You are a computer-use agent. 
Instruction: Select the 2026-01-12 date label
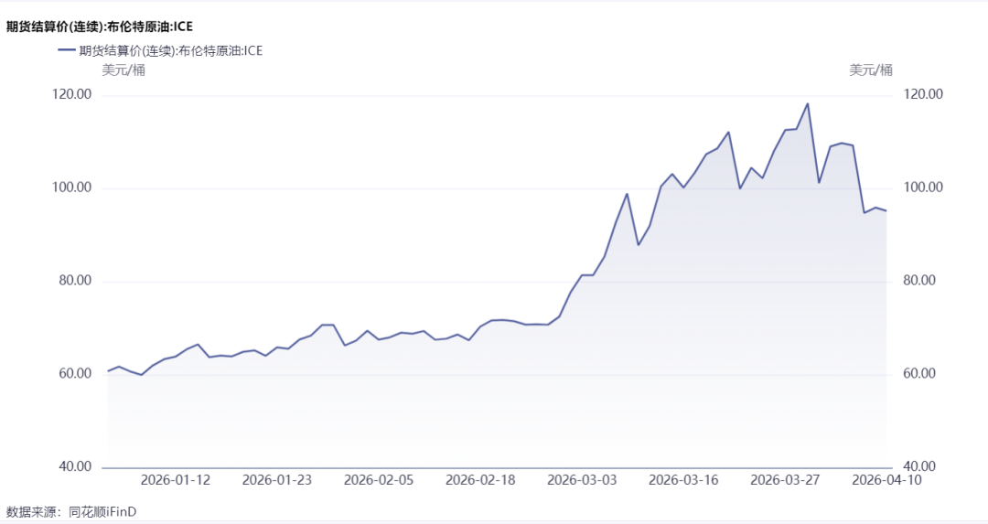(x=175, y=480)
